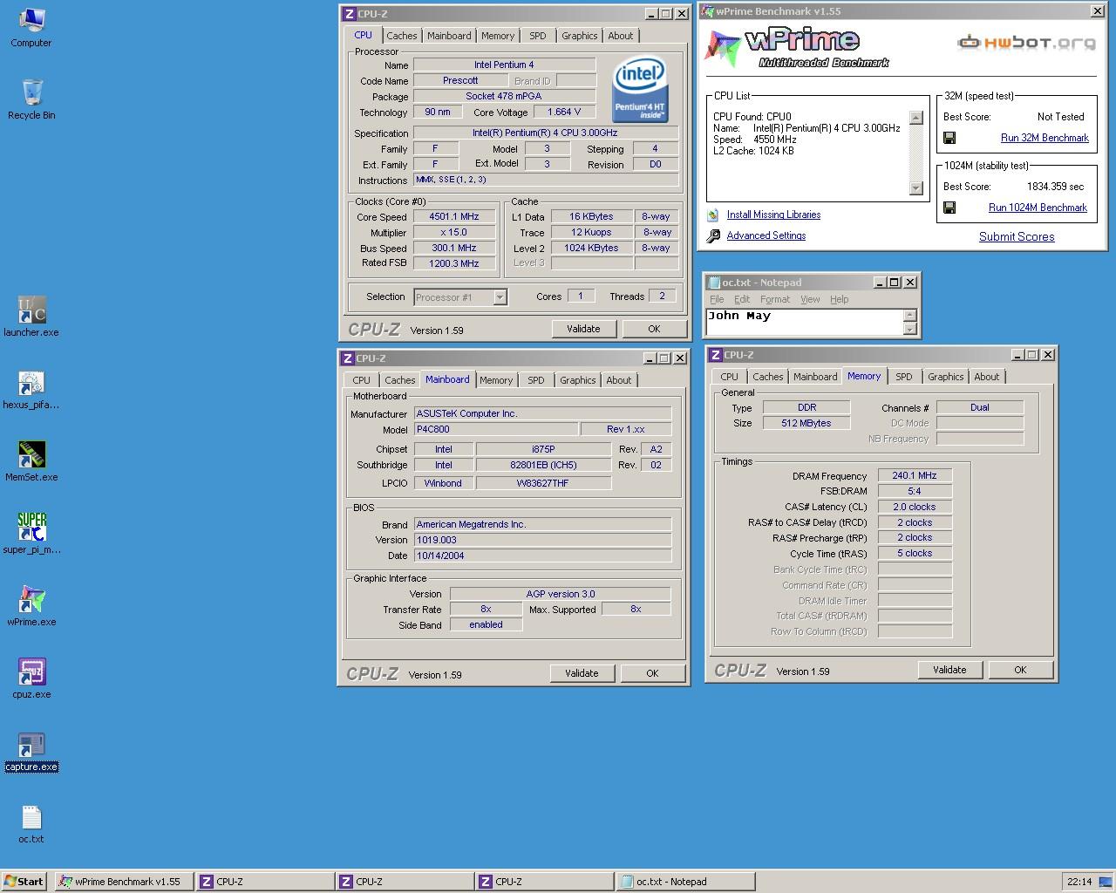Switch to CPU tab in CPU-Z Memory window
The image size is (1116, 893).
(730, 377)
